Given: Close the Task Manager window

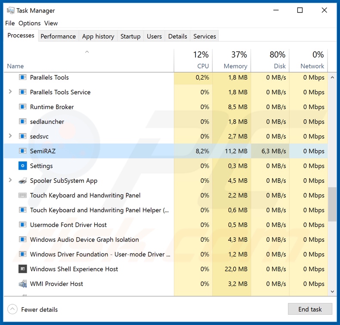Looking at the screenshot, I should [324, 10].
